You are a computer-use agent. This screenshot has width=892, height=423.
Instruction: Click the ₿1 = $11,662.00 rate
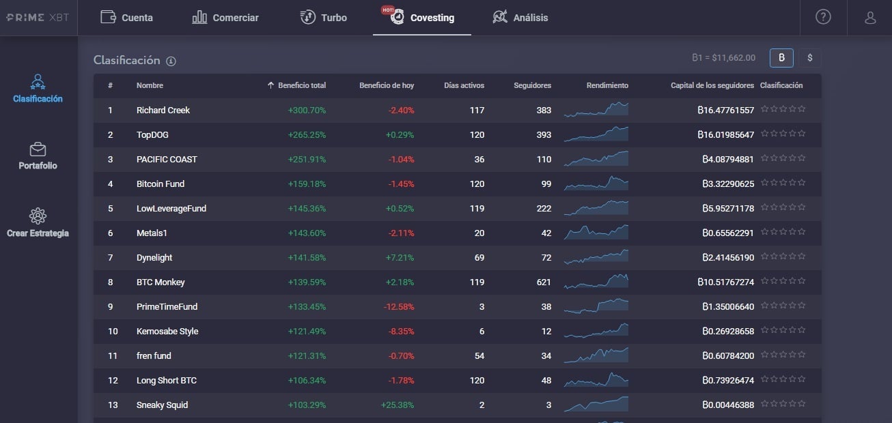[723, 58]
